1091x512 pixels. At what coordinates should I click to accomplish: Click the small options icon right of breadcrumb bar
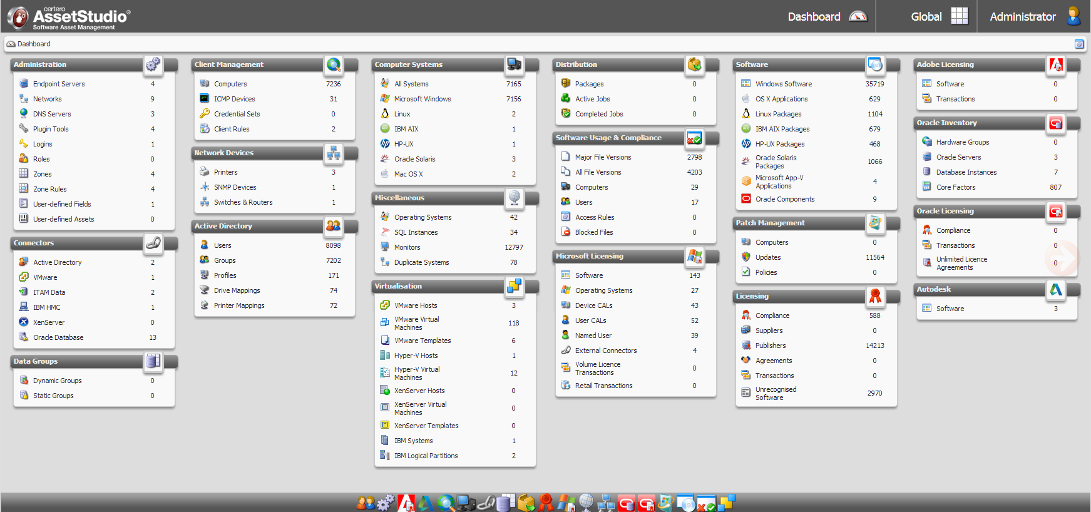pyautogui.click(x=1079, y=44)
